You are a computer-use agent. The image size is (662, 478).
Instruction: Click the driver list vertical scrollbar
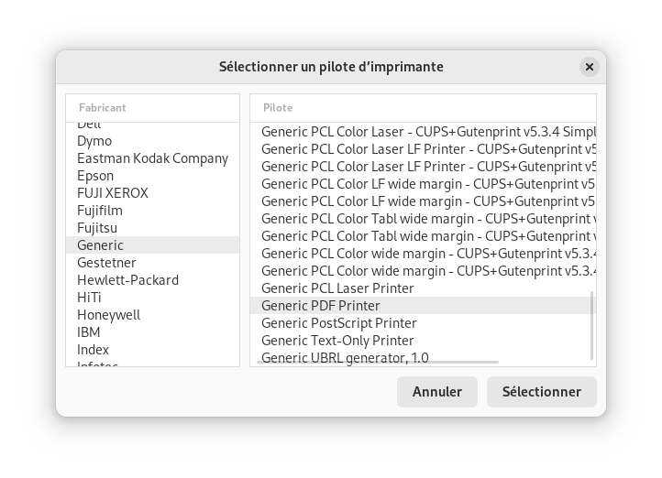click(592, 325)
